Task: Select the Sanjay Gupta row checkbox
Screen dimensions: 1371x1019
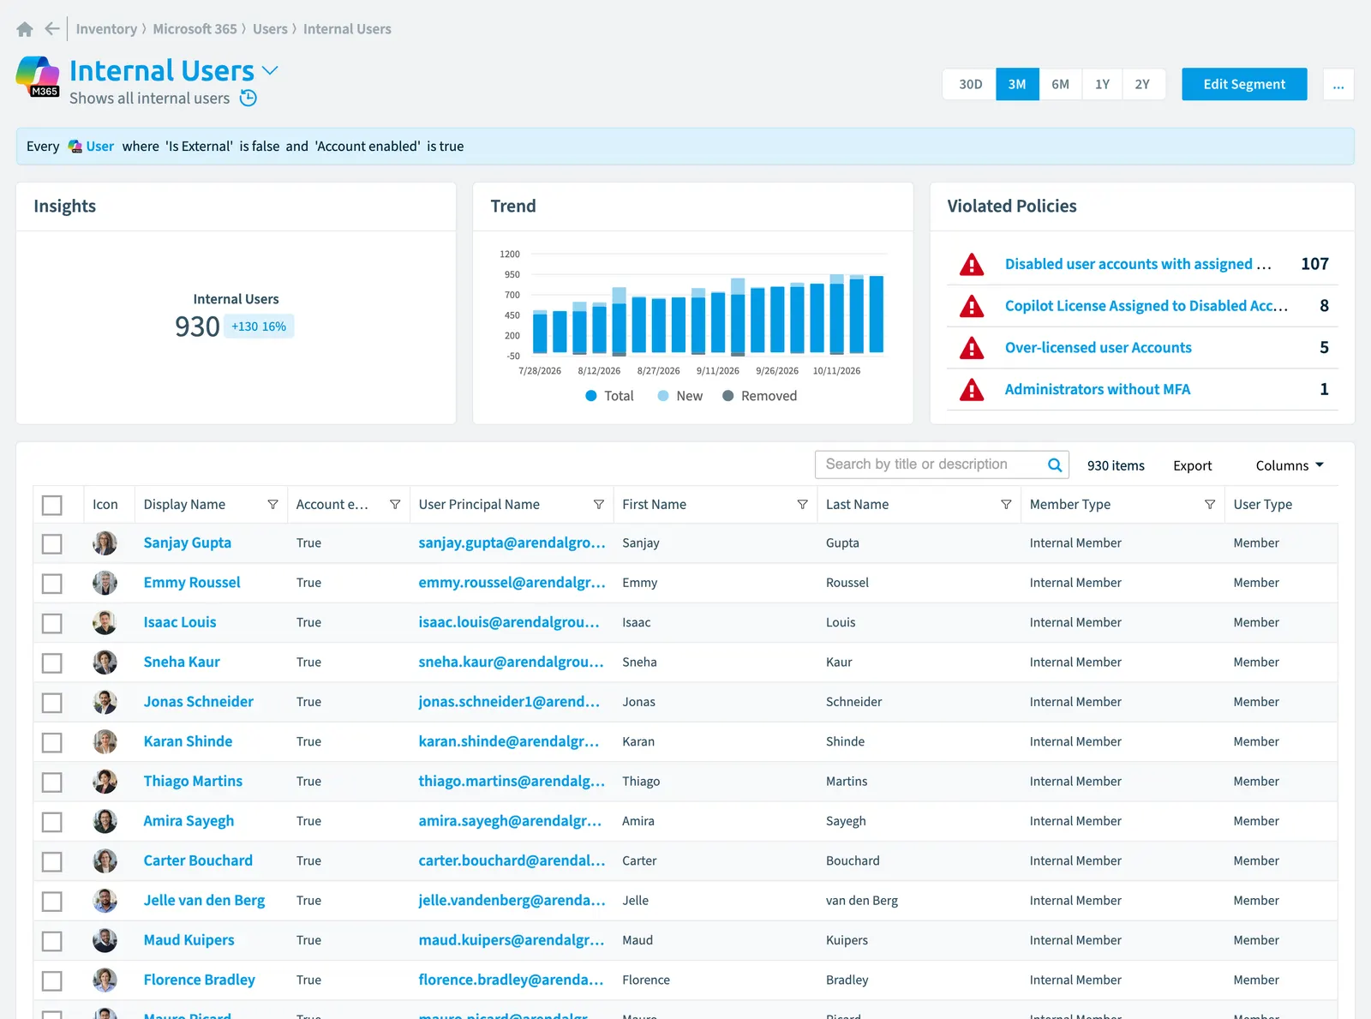Action: (52, 544)
